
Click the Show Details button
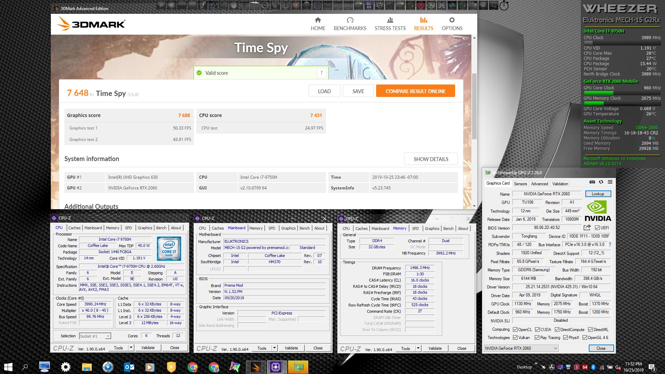[431, 159]
